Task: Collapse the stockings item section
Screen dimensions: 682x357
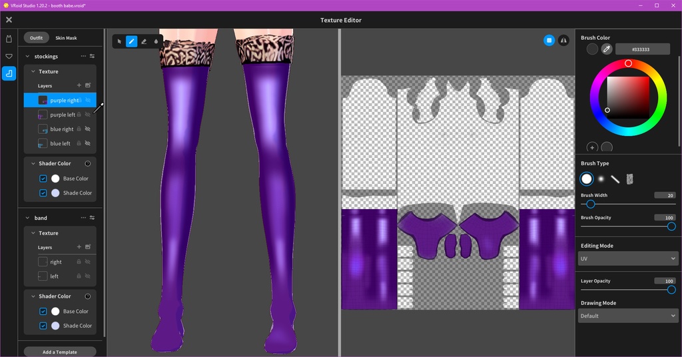Action: click(x=27, y=56)
